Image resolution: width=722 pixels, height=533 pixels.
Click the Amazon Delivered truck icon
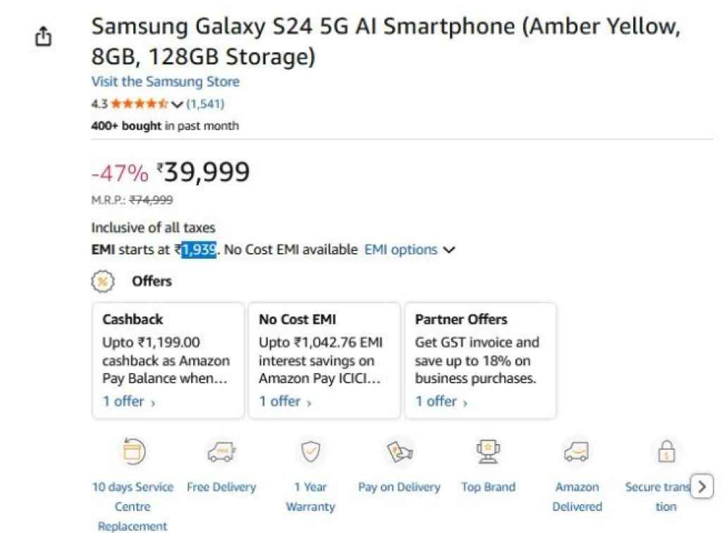pos(577,452)
